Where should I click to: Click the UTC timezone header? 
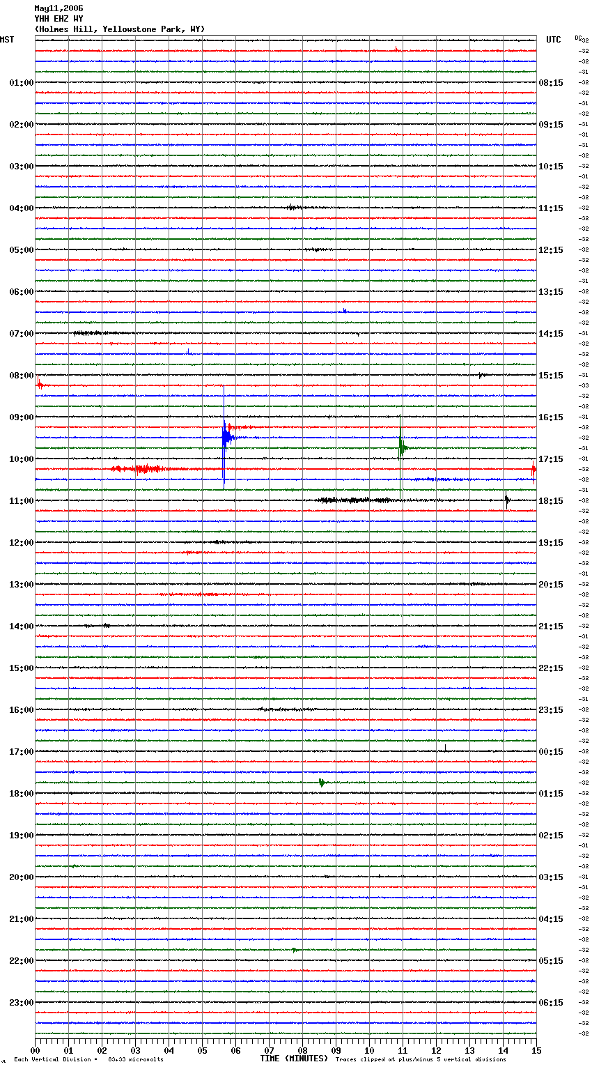tap(554, 40)
